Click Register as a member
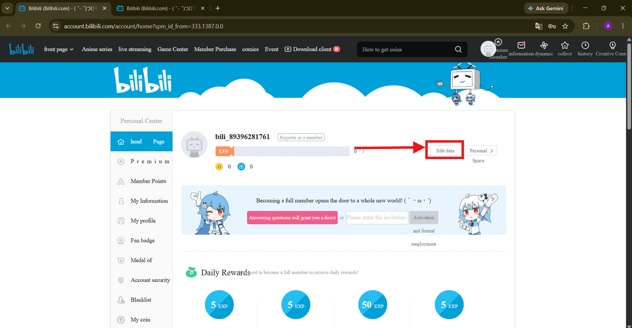The width and height of the screenshot is (632, 328). 301,137
